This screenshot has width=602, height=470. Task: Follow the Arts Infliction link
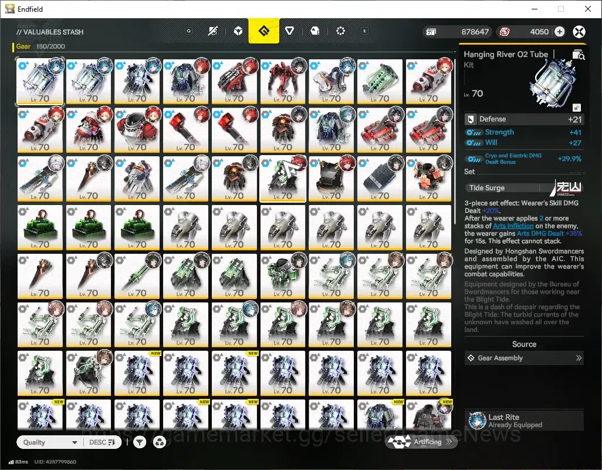(x=513, y=226)
